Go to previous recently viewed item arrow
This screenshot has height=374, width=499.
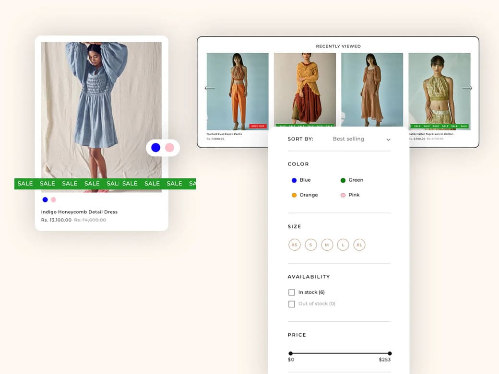[210, 88]
